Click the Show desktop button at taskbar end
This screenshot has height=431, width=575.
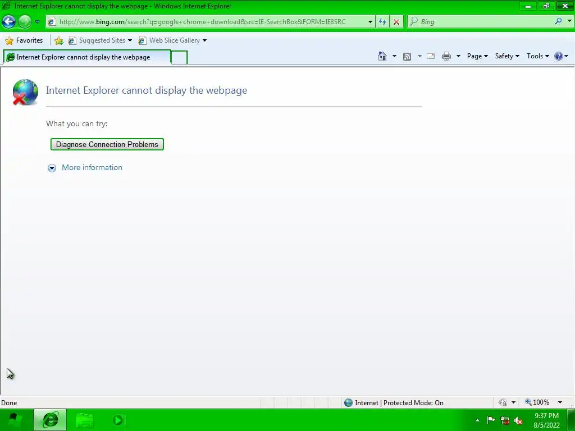pyautogui.click(x=571, y=420)
